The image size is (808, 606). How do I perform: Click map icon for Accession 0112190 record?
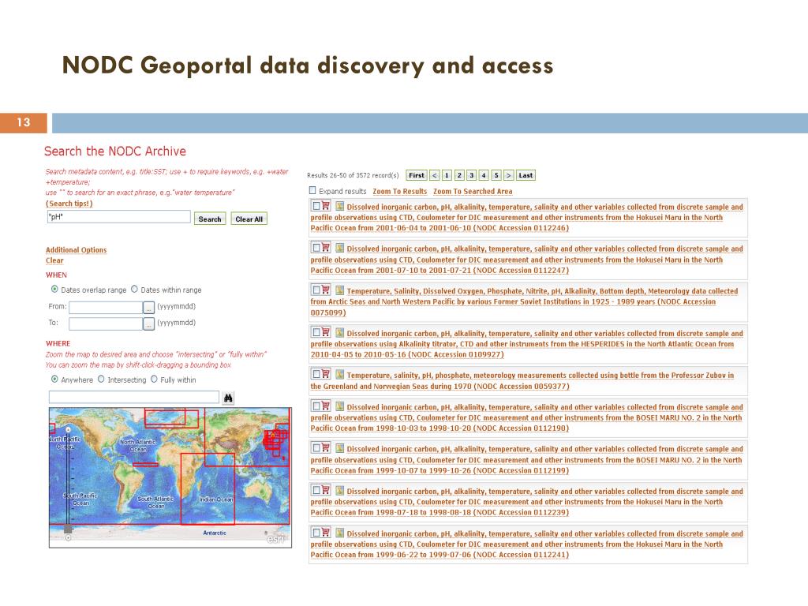[339, 406]
